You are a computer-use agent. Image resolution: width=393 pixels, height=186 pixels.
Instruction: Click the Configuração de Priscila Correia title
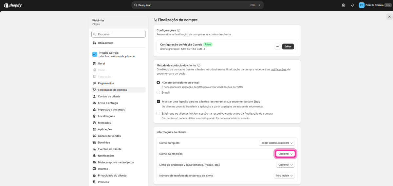[x=181, y=44]
